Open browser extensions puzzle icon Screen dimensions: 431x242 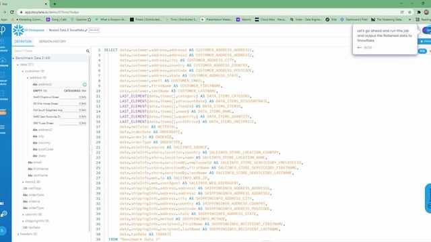click(x=419, y=12)
